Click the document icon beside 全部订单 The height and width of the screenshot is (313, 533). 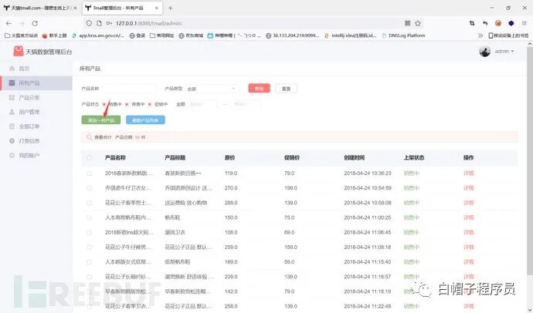tap(12, 126)
